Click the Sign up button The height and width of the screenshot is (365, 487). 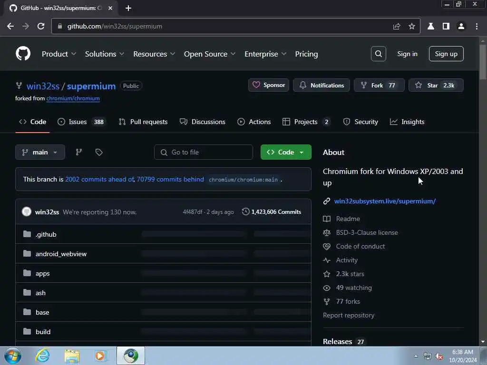pyautogui.click(x=446, y=54)
